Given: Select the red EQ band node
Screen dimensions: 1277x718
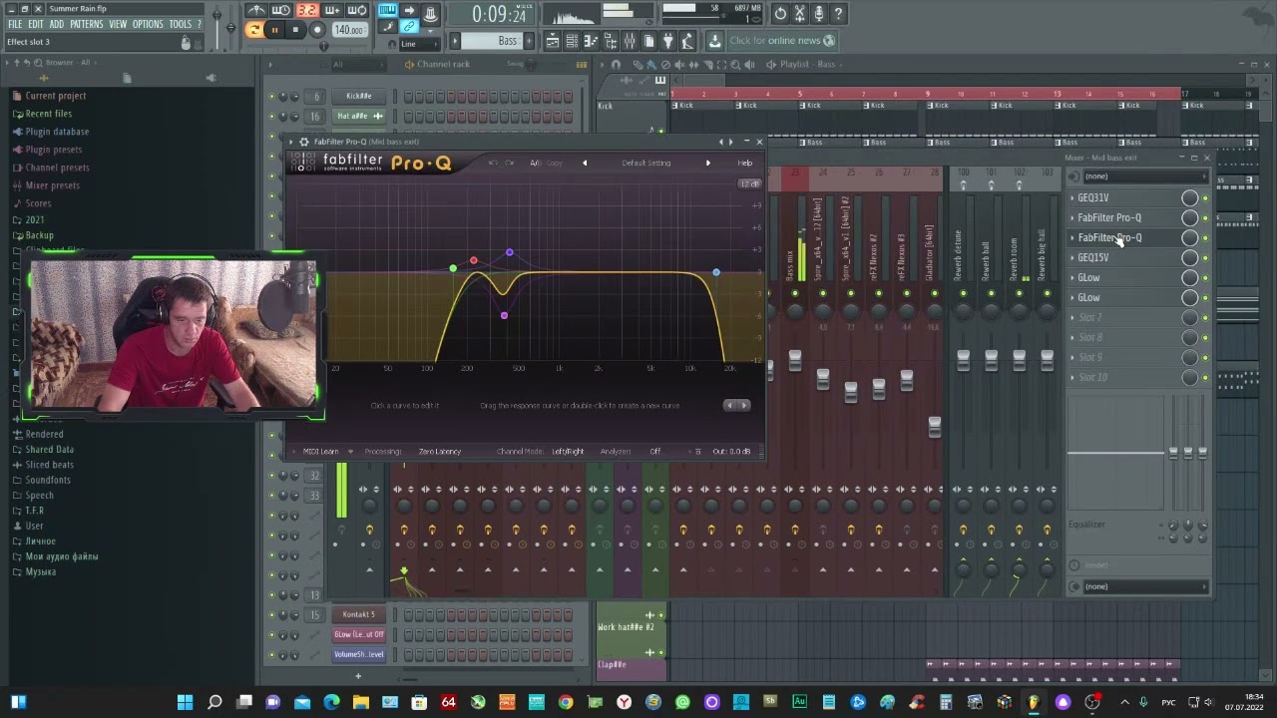Looking at the screenshot, I should (x=474, y=261).
